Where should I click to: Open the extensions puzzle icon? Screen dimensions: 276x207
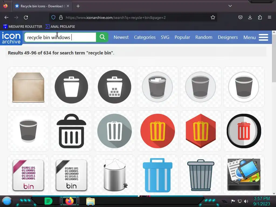[x=260, y=17]
